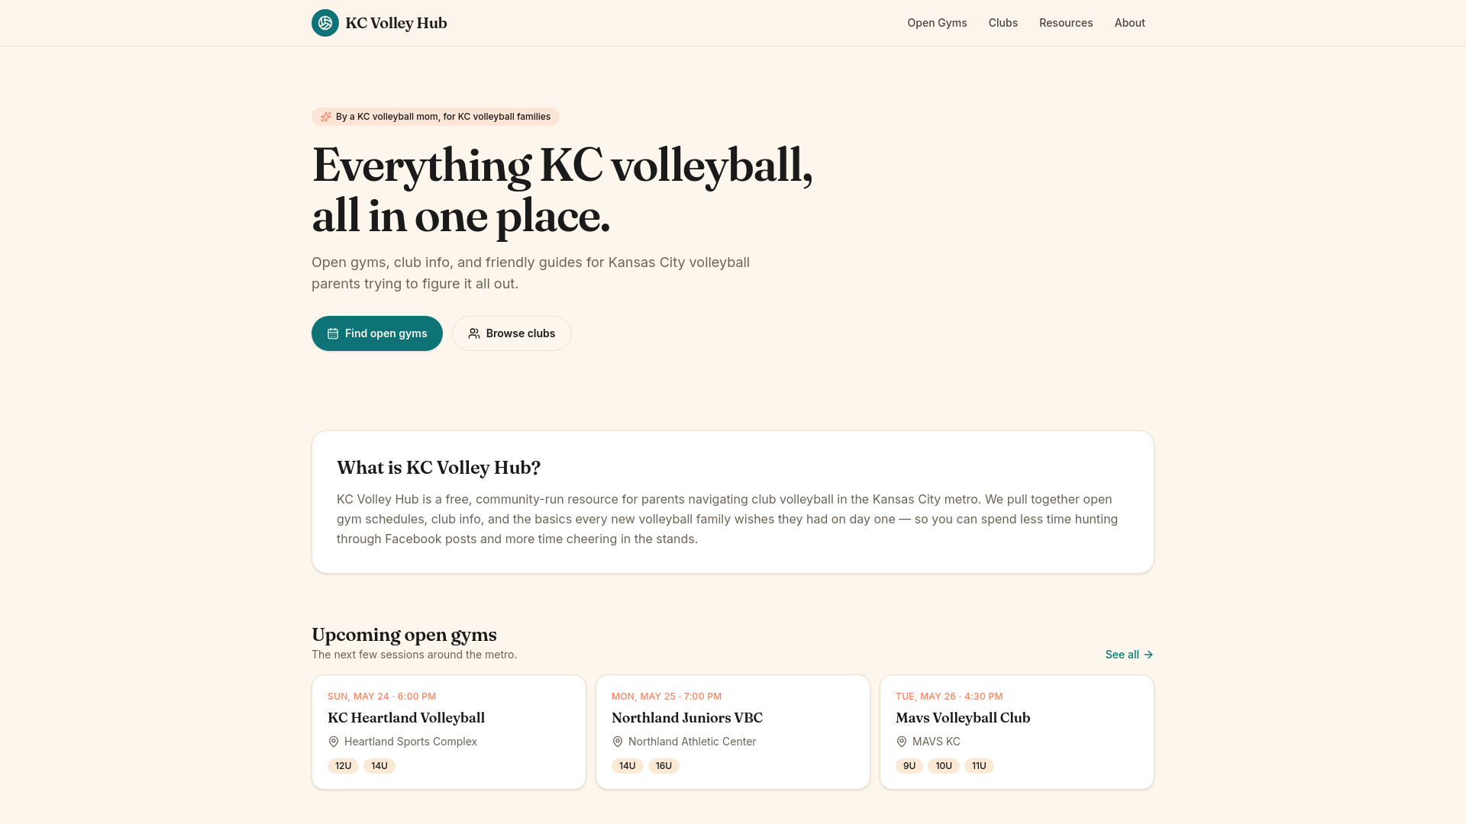The image size is (1466, 824).
Task: Open the Northland Juniors VBC session card
Action: coord(733,732)
